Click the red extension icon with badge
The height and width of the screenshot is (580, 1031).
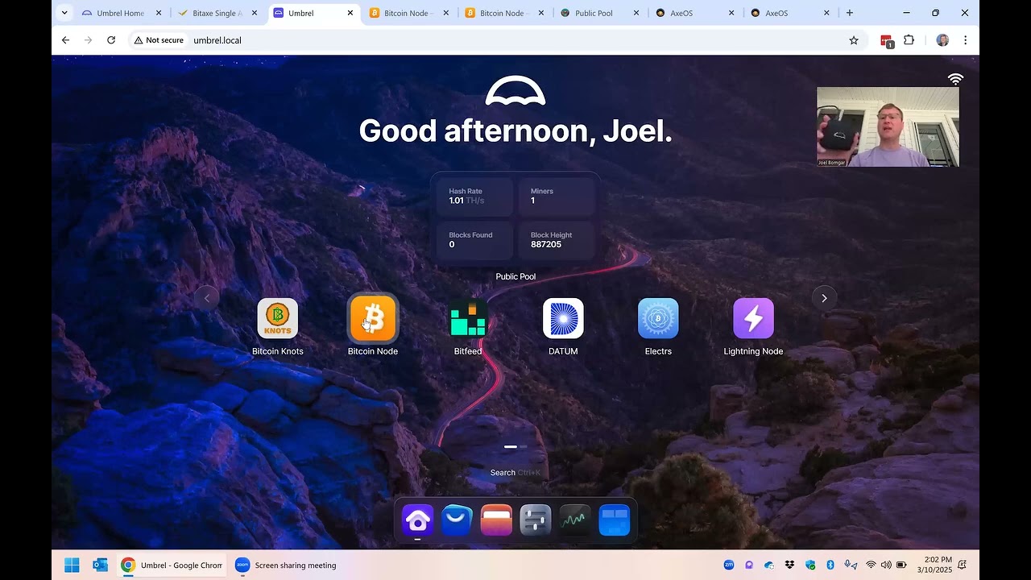tap(887, 41)
